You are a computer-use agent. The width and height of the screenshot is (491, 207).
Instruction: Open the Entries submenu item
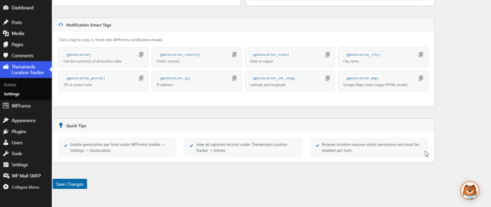click(10, 85)
